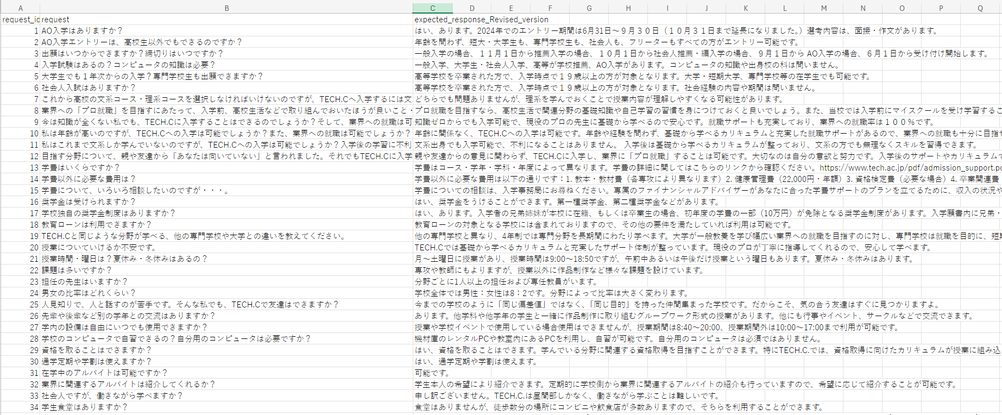Select the 'request' header cell
This screenshot has width=1002, height=415.
(55, 20)
